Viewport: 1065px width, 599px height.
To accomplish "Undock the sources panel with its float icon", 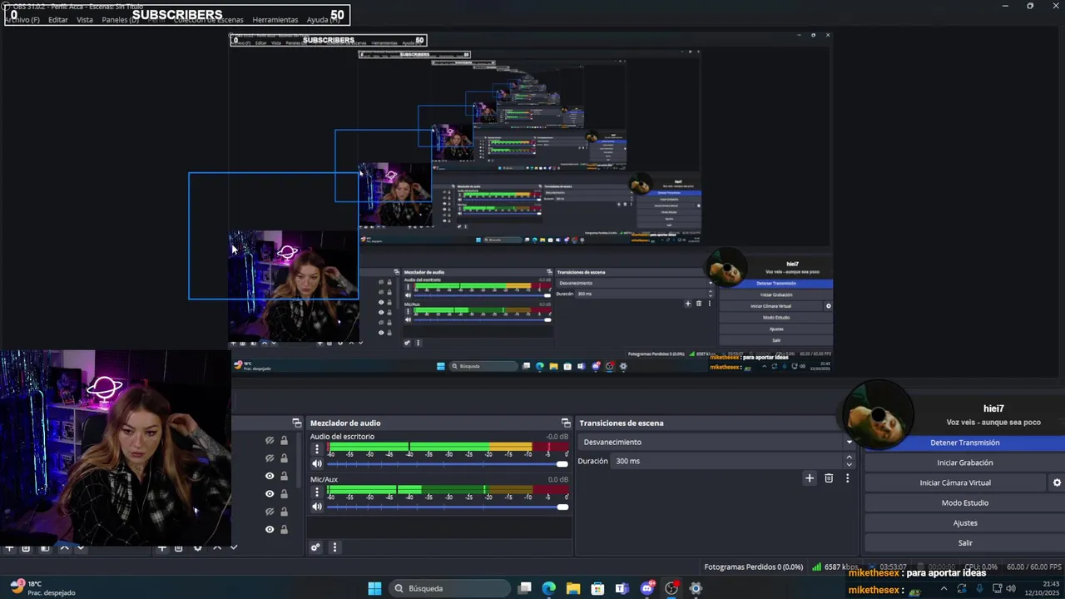I will point(296,423).
